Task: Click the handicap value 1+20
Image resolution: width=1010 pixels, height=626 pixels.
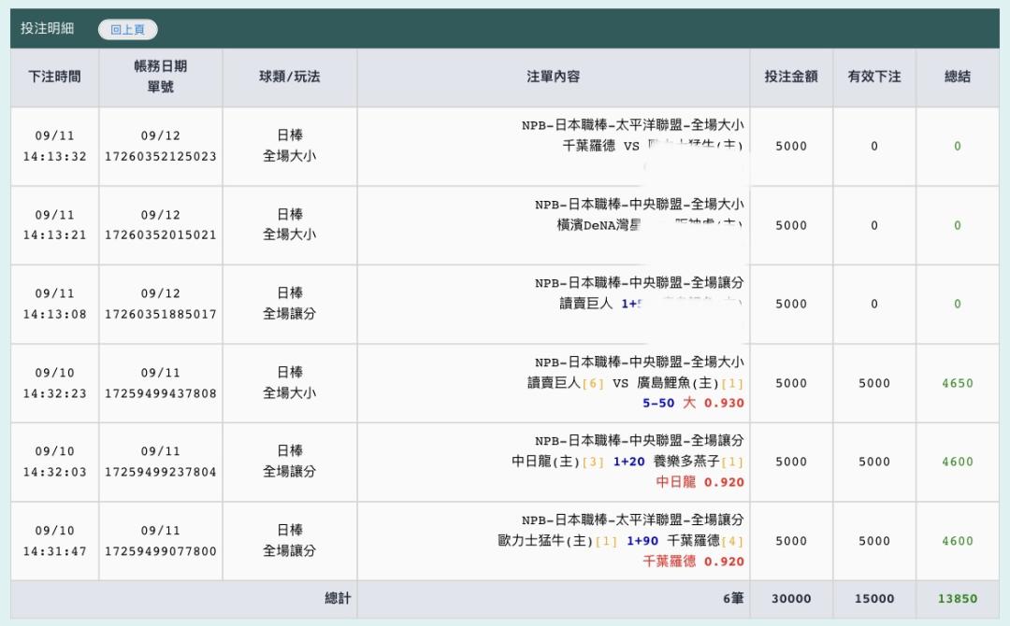Action: click(x=628, y=462)
